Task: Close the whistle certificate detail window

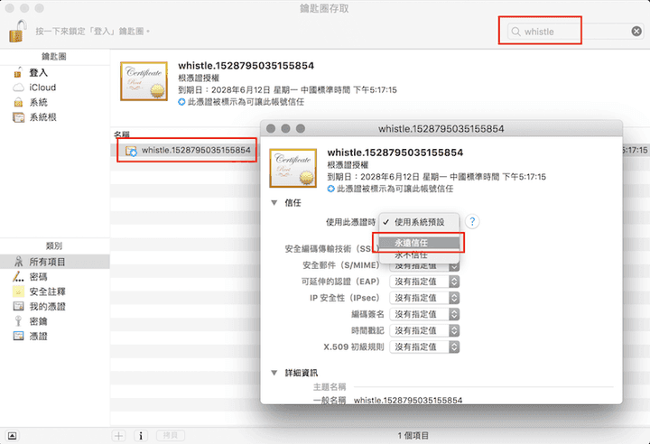Action: click(x=271, y=128)
